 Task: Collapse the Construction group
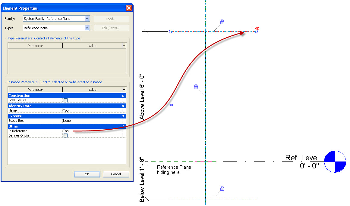pyautogui.click(x=123, y=96)
